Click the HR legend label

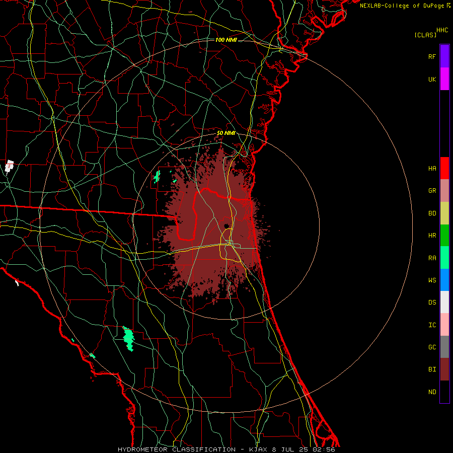coord(432,236)
